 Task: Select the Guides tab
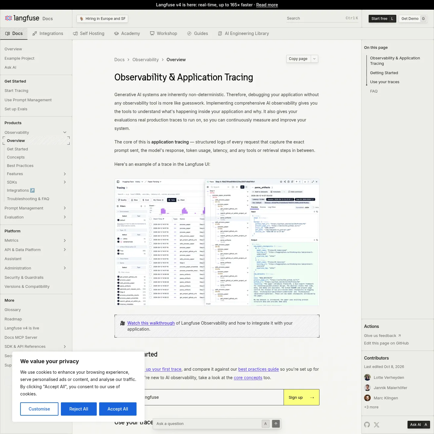tap(197, 33)
